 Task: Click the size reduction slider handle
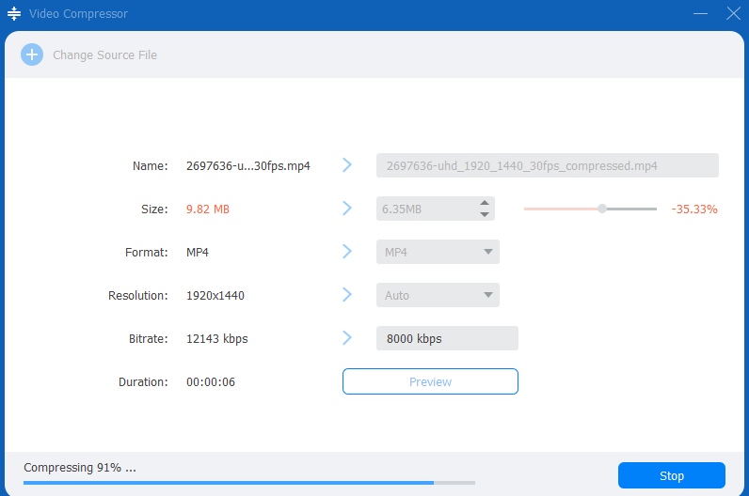(x=601, y=209)
